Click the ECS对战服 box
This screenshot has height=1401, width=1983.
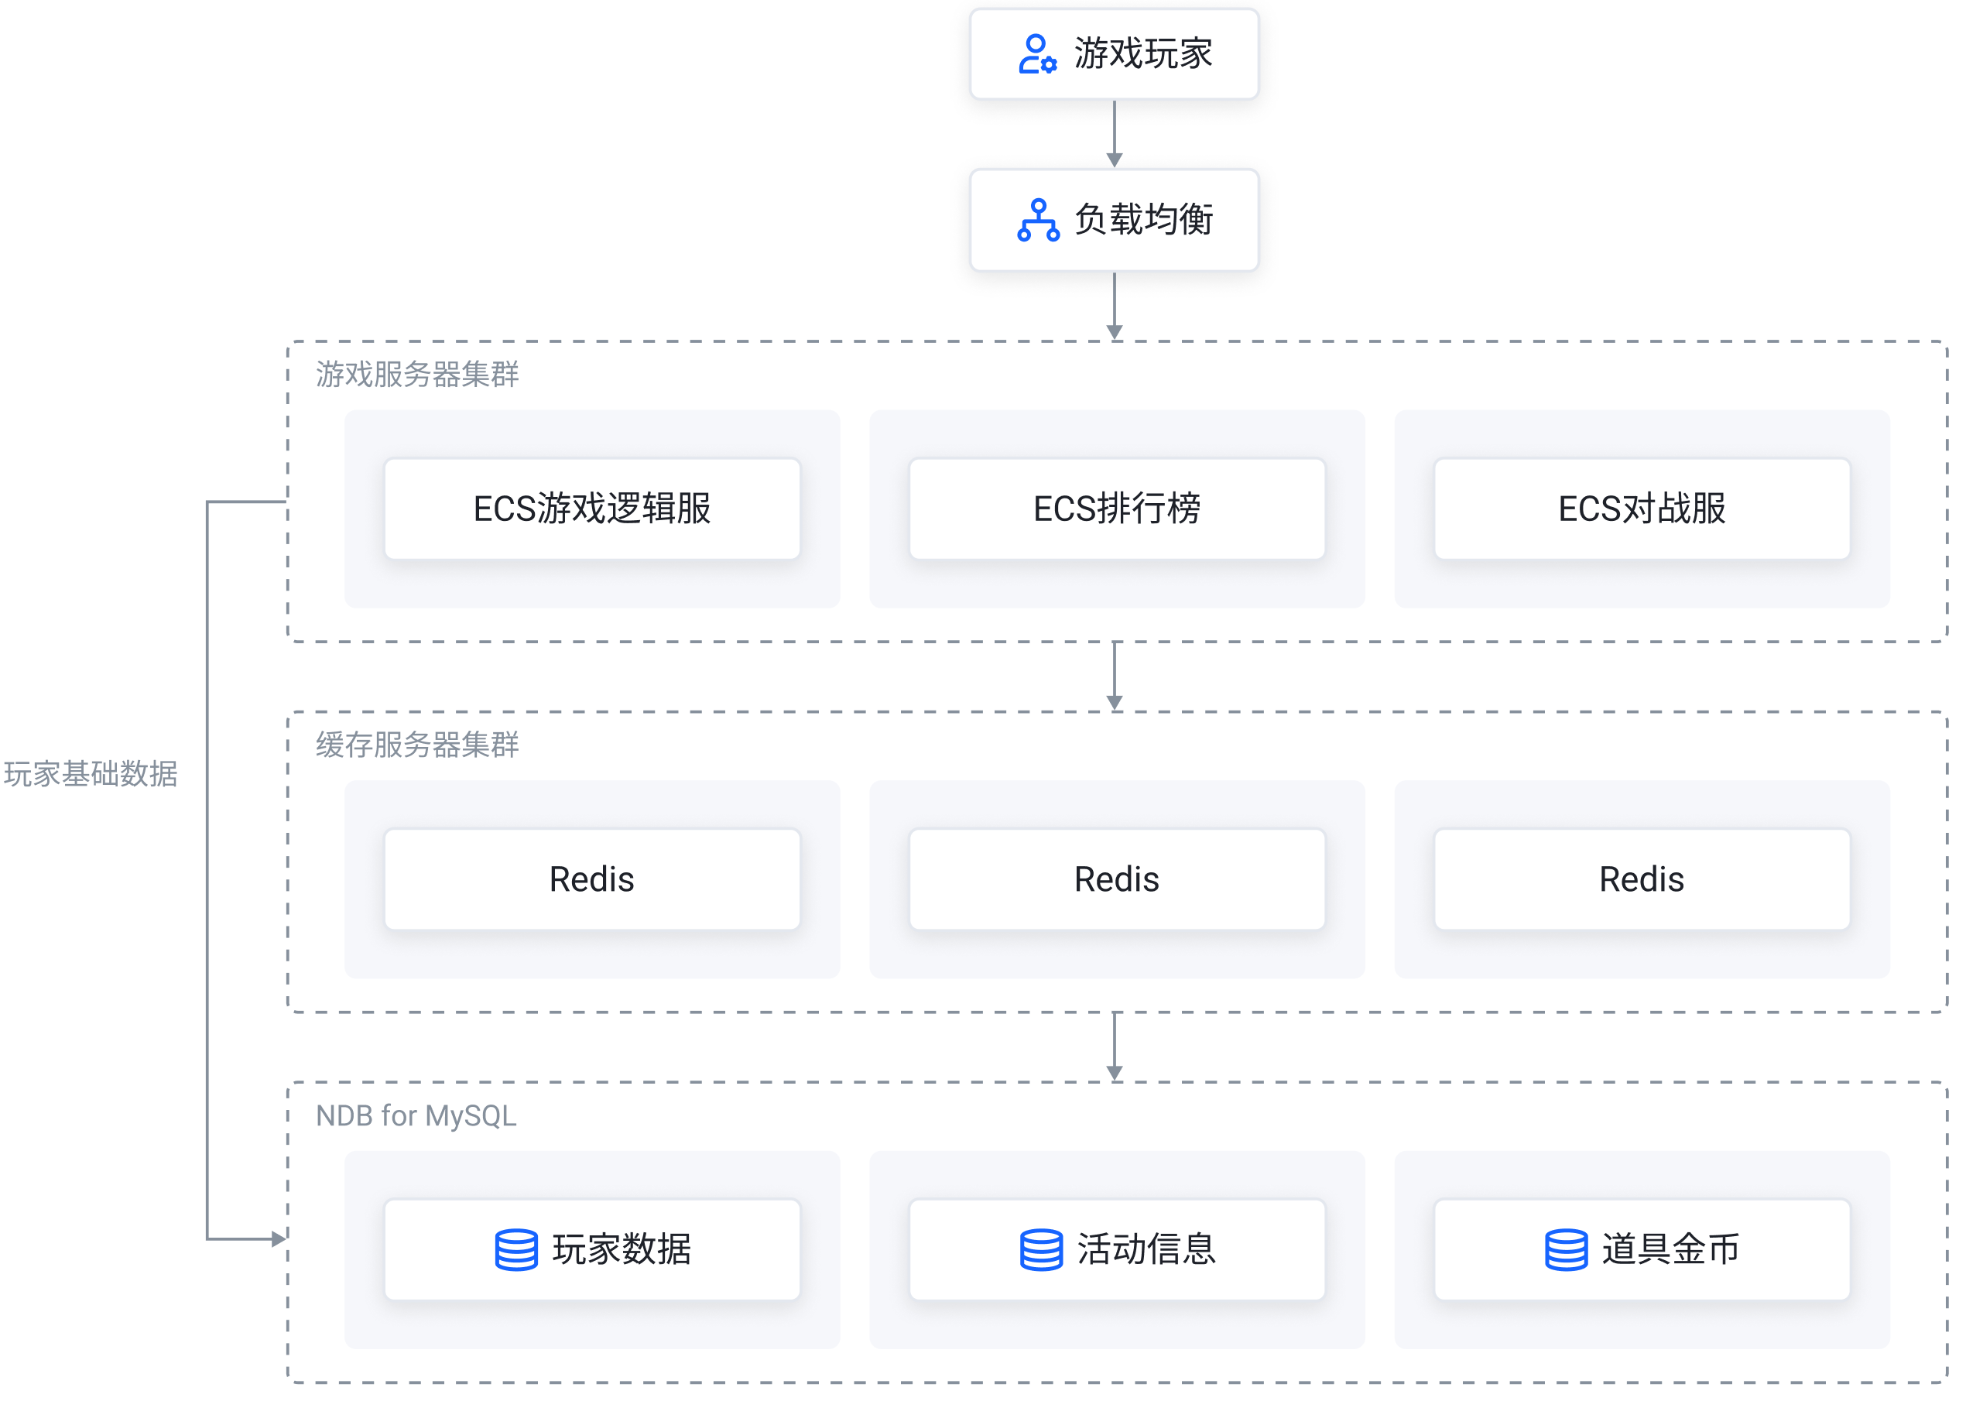(x=1641, y=509)
